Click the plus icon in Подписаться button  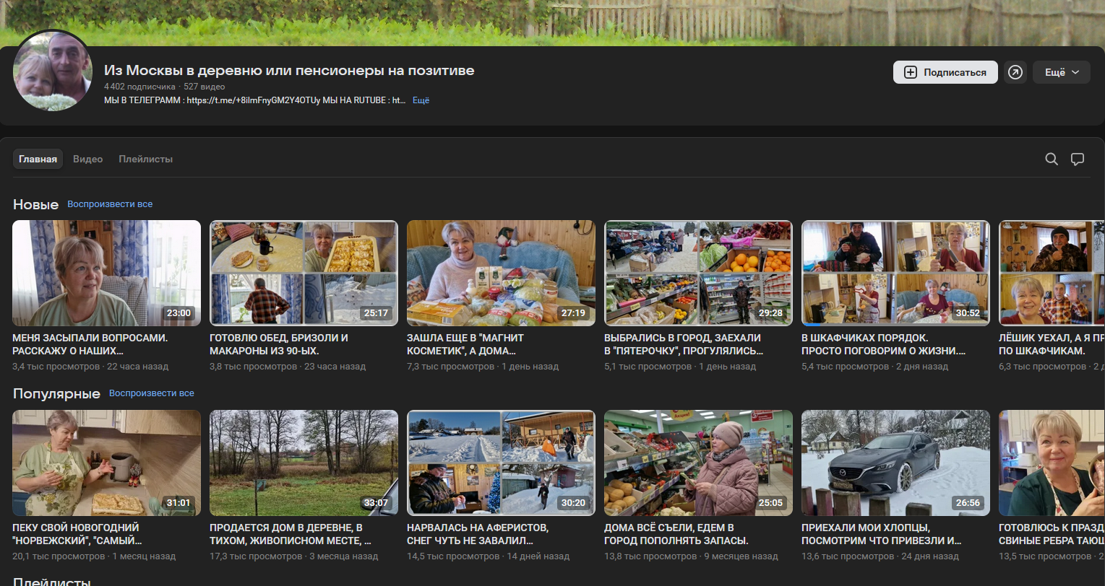point(911,72)
